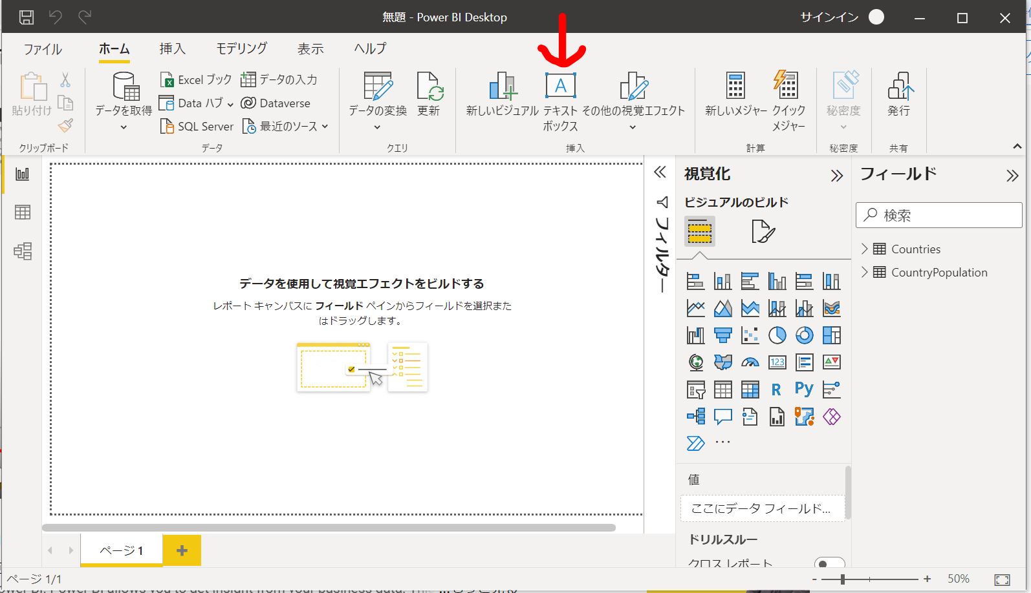Click the Text Box (テキスト ボックス) icon
1031x593 pixels.
coord(560,85)
